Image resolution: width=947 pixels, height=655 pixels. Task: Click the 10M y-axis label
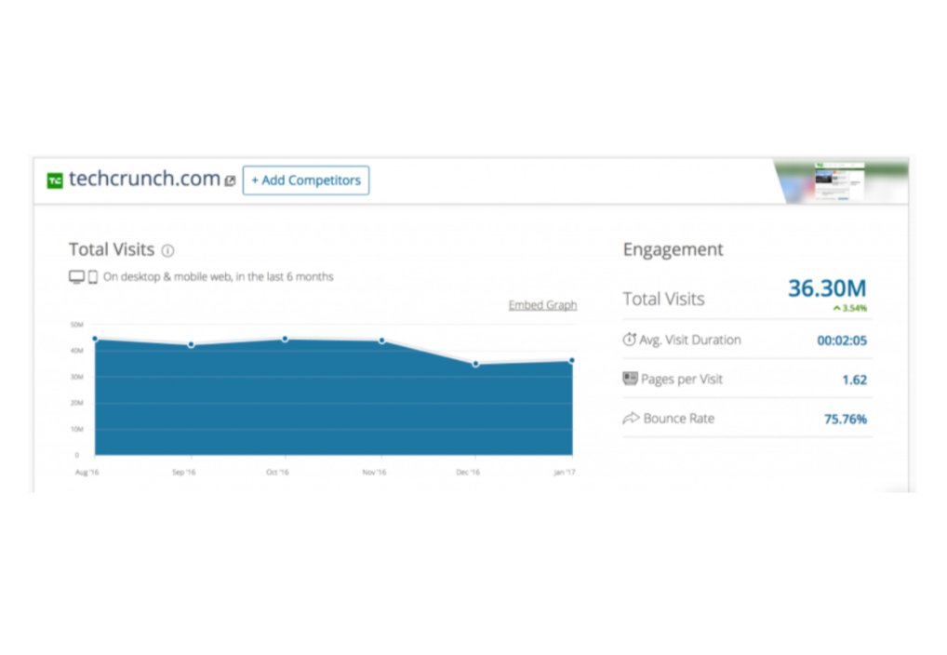click(x=76, y=429)
